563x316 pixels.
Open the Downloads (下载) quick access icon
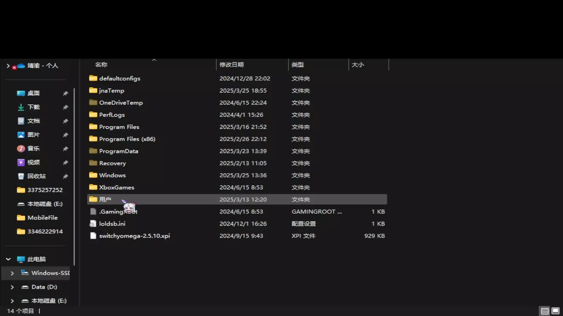(21, 107)
